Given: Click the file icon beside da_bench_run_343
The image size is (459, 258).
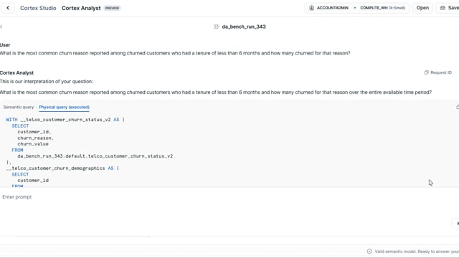Looking at the screenshot, I should click(x=217, y=27).
